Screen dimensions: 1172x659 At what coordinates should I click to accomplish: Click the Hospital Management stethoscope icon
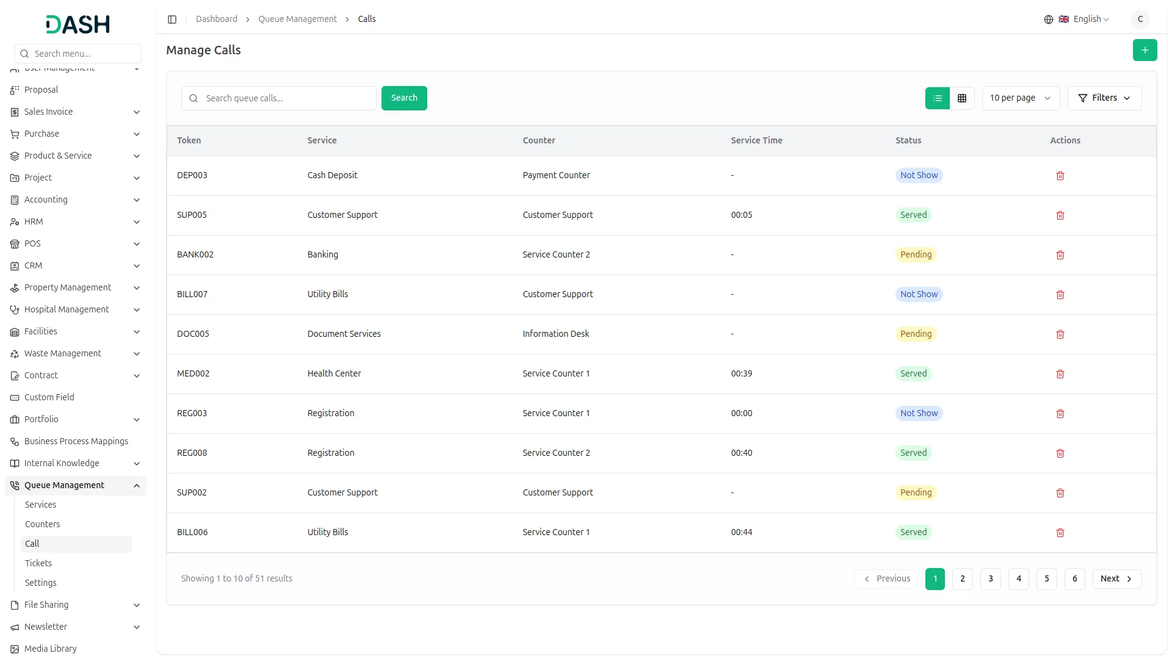[x=15, y=310]
